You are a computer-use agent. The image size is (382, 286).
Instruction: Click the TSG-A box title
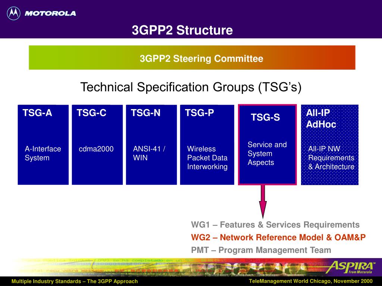point(37,113)
